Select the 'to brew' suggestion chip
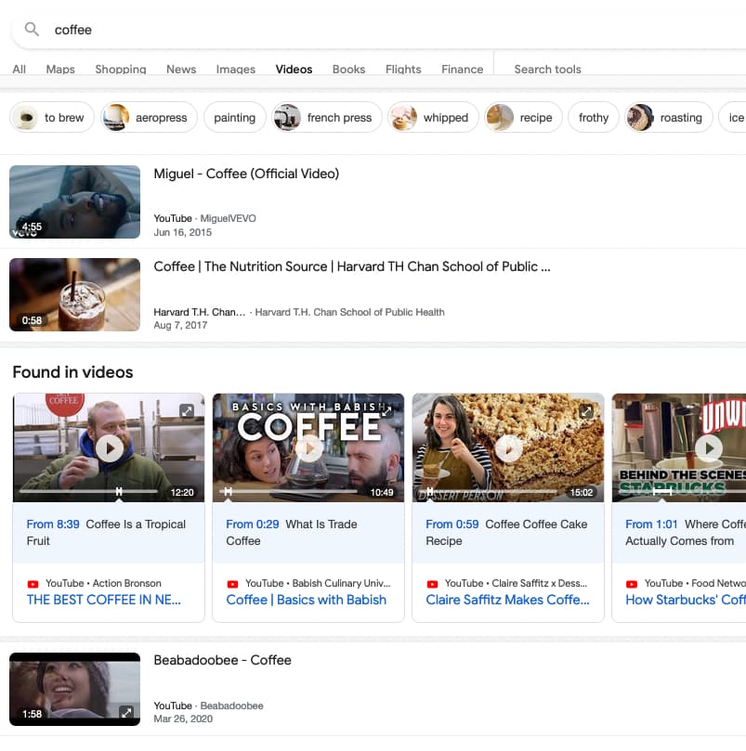This screenshot has height=751, width=746. tap(52, 117)
